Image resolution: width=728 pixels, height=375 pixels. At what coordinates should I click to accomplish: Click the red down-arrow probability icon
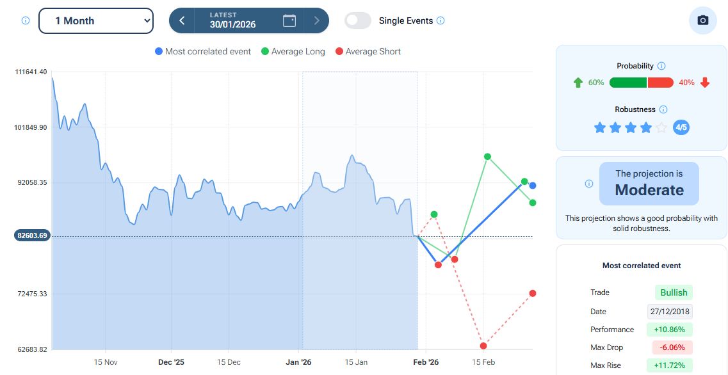(x=705, y=83)
